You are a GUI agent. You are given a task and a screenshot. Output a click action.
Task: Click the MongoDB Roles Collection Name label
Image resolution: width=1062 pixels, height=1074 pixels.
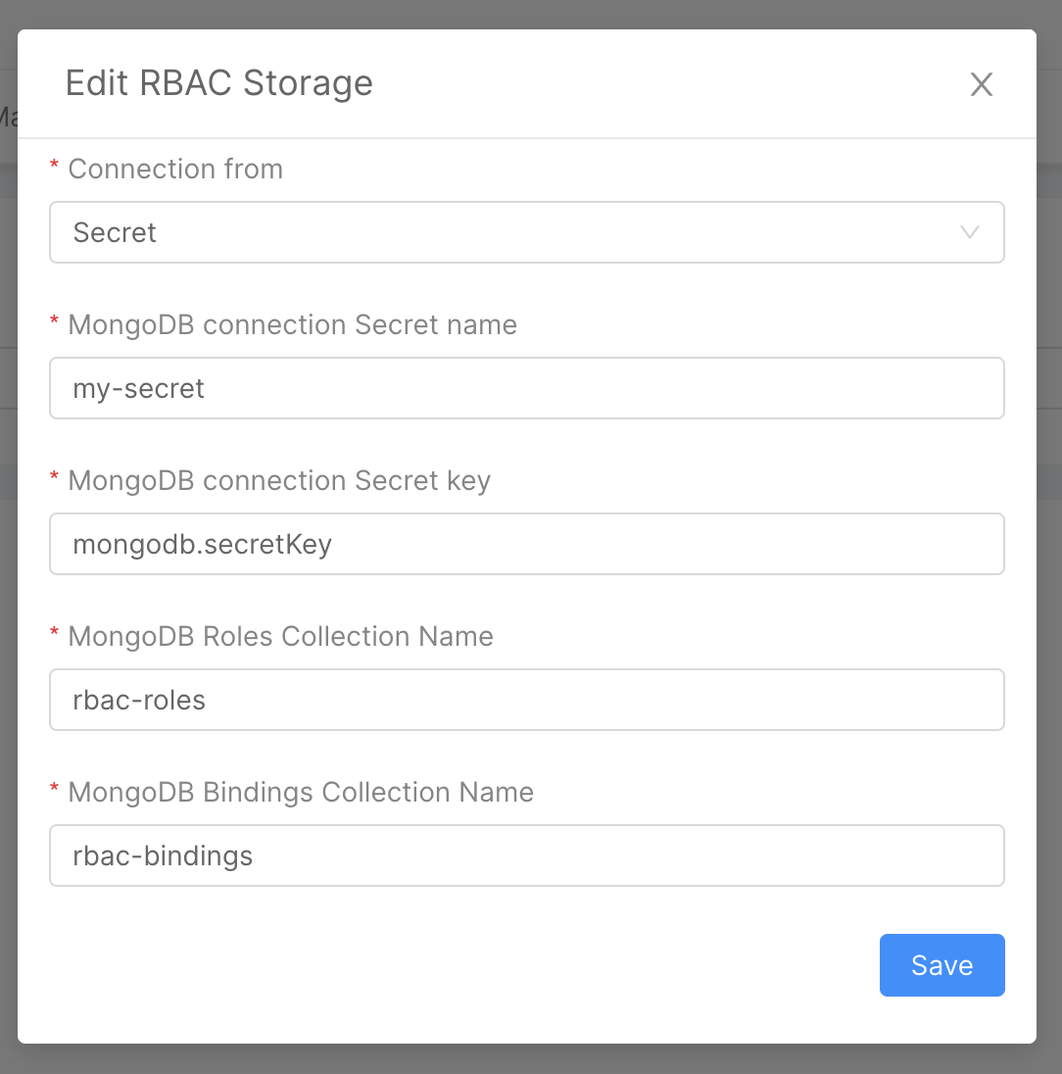click(x=279, y=636)
